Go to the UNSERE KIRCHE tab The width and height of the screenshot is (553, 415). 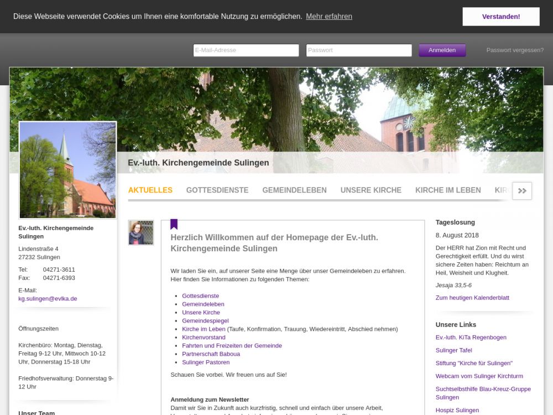pyautogui.click(x=371, y=190)
